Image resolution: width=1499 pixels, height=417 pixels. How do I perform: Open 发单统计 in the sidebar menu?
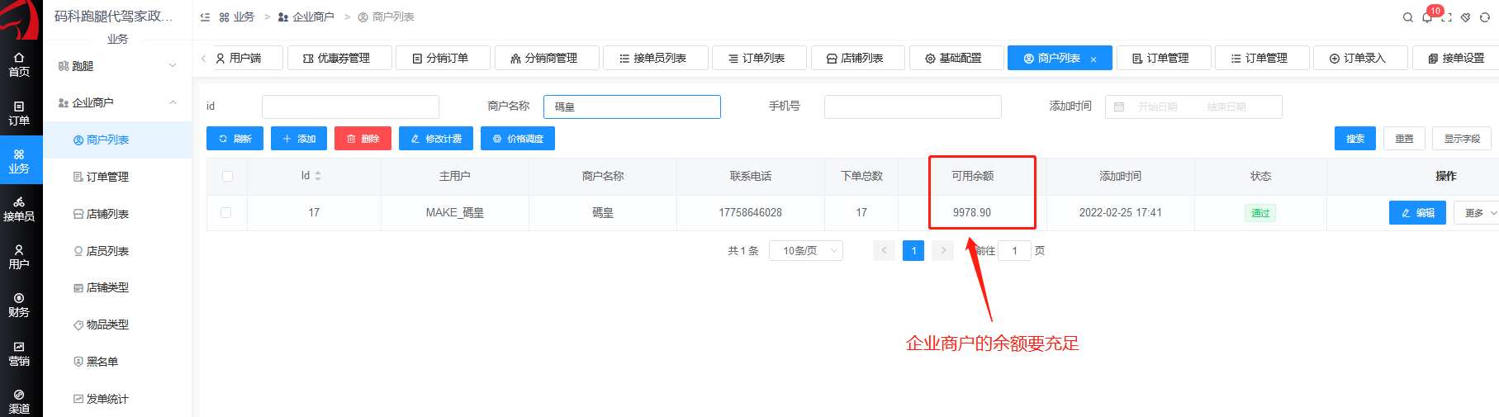[x=117, y=399]
